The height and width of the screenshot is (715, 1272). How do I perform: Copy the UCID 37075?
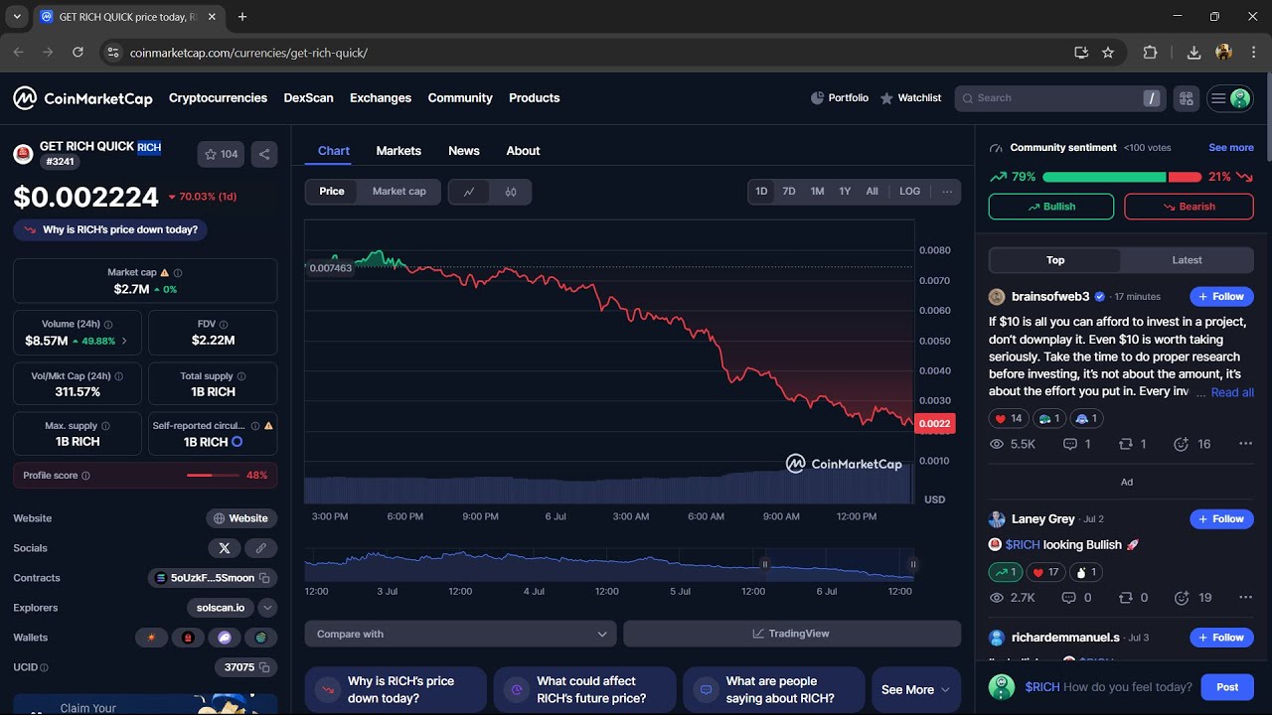(264, 667)
